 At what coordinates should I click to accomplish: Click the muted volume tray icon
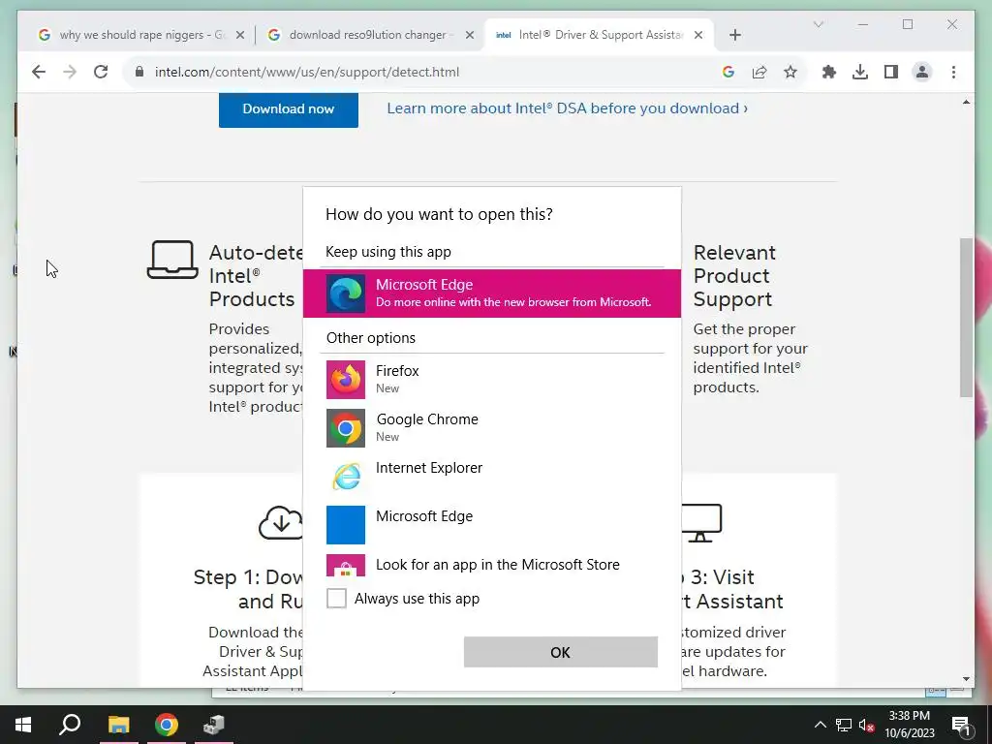click(866, 725)
